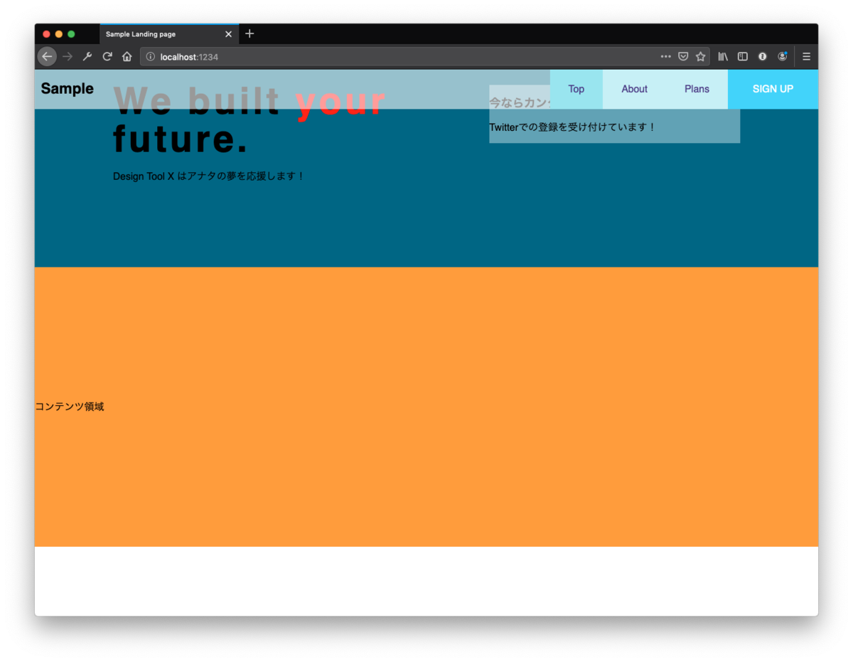Bookmark this page with the star

point(701,57)
